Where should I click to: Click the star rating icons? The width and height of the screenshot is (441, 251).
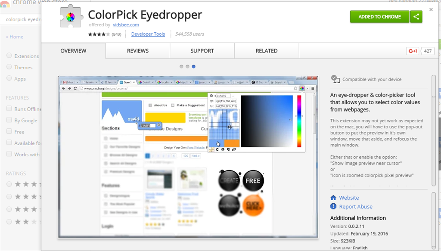pos(99,34)
